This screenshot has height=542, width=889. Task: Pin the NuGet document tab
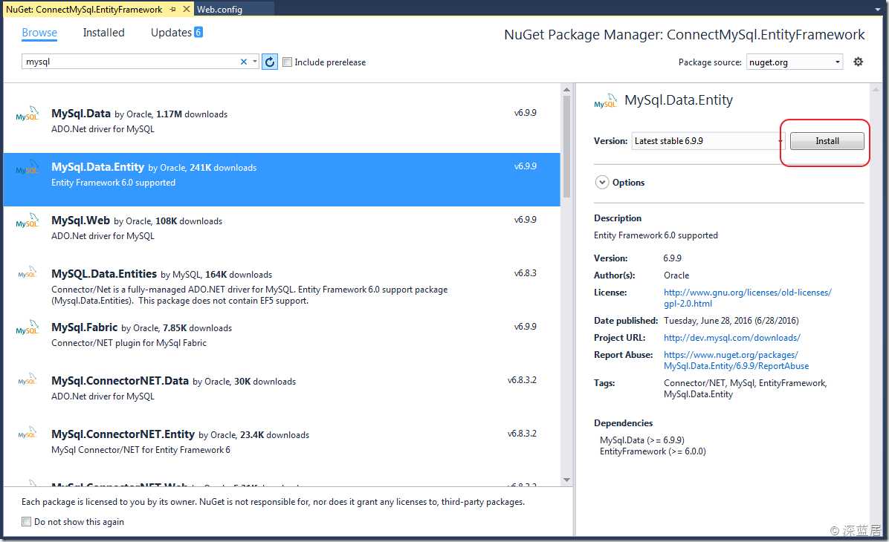[x=173, y=9]
